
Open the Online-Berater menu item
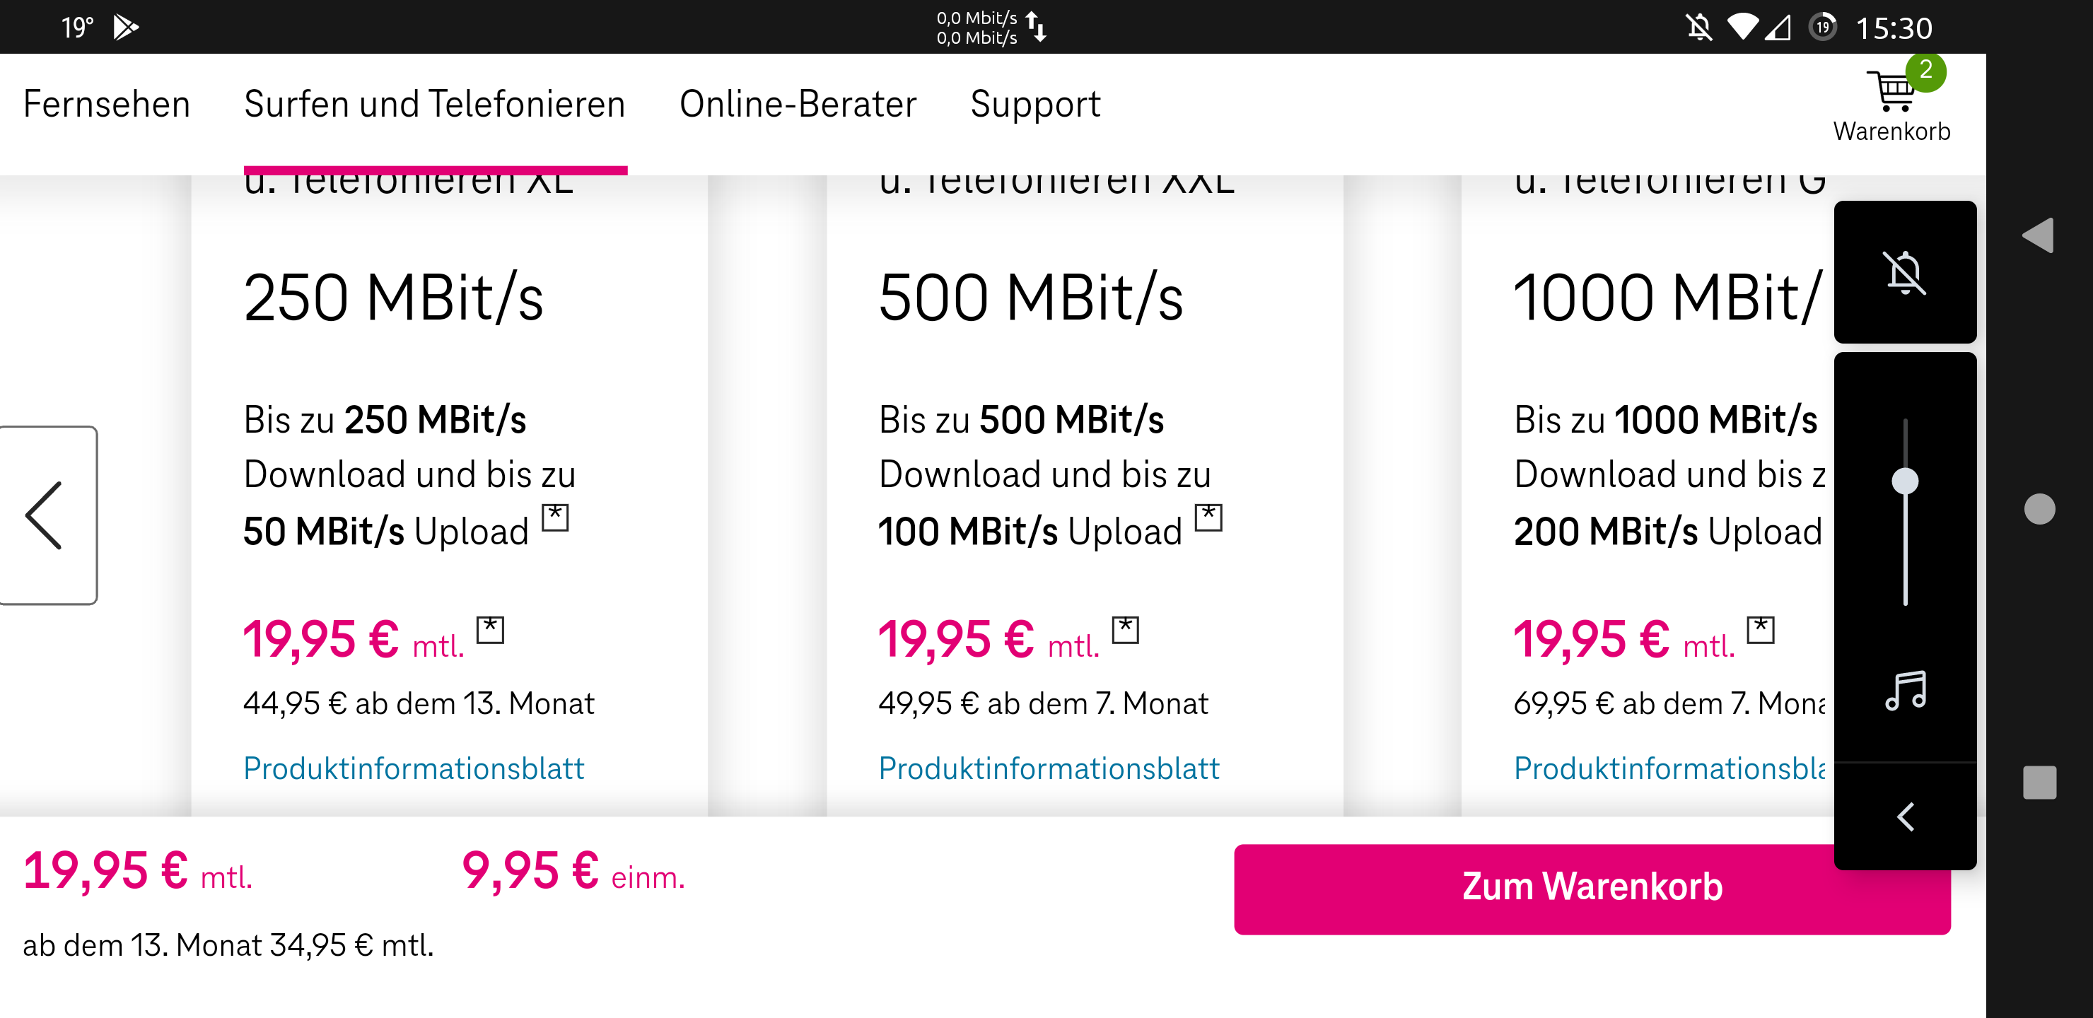pos(798,104)
